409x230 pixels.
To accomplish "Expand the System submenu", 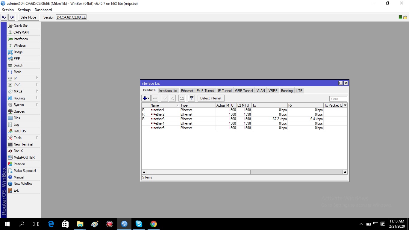I will tap(23, 105).
